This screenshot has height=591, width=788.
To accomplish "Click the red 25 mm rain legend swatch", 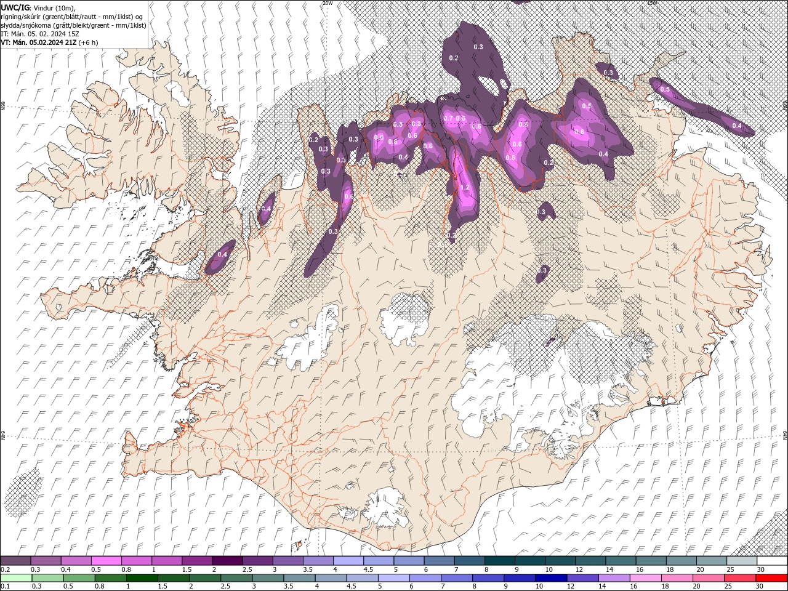I will 739,578.
